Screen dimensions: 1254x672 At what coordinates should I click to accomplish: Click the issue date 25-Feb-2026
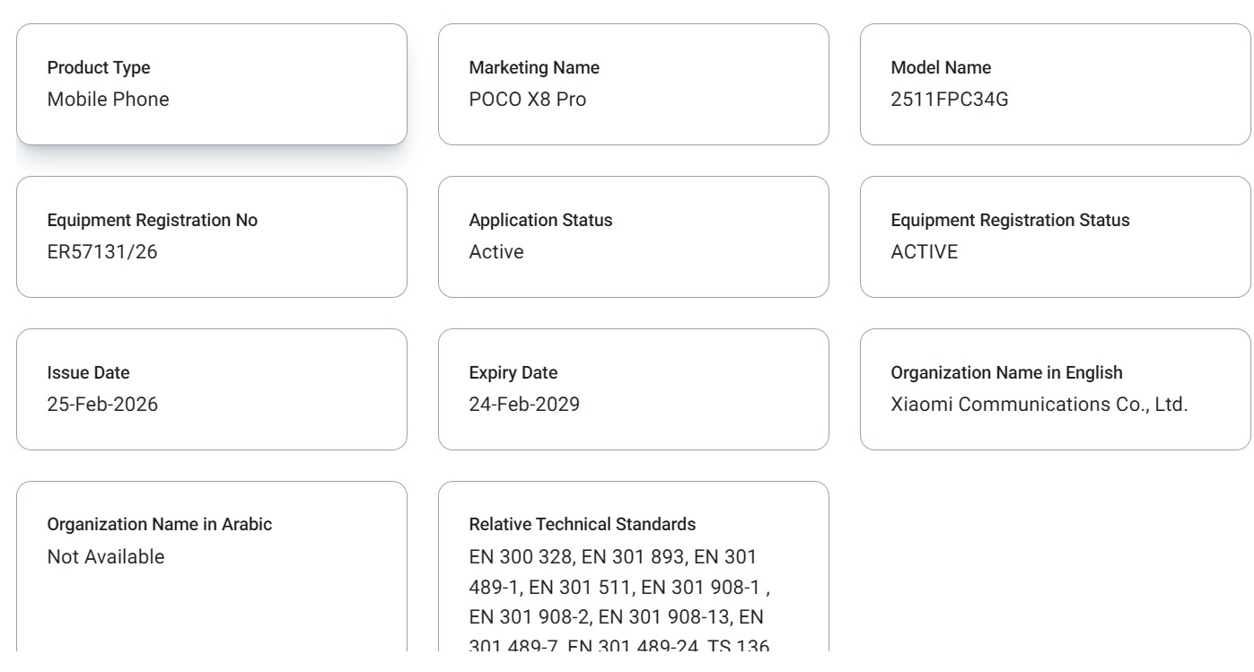pos(102,405)
